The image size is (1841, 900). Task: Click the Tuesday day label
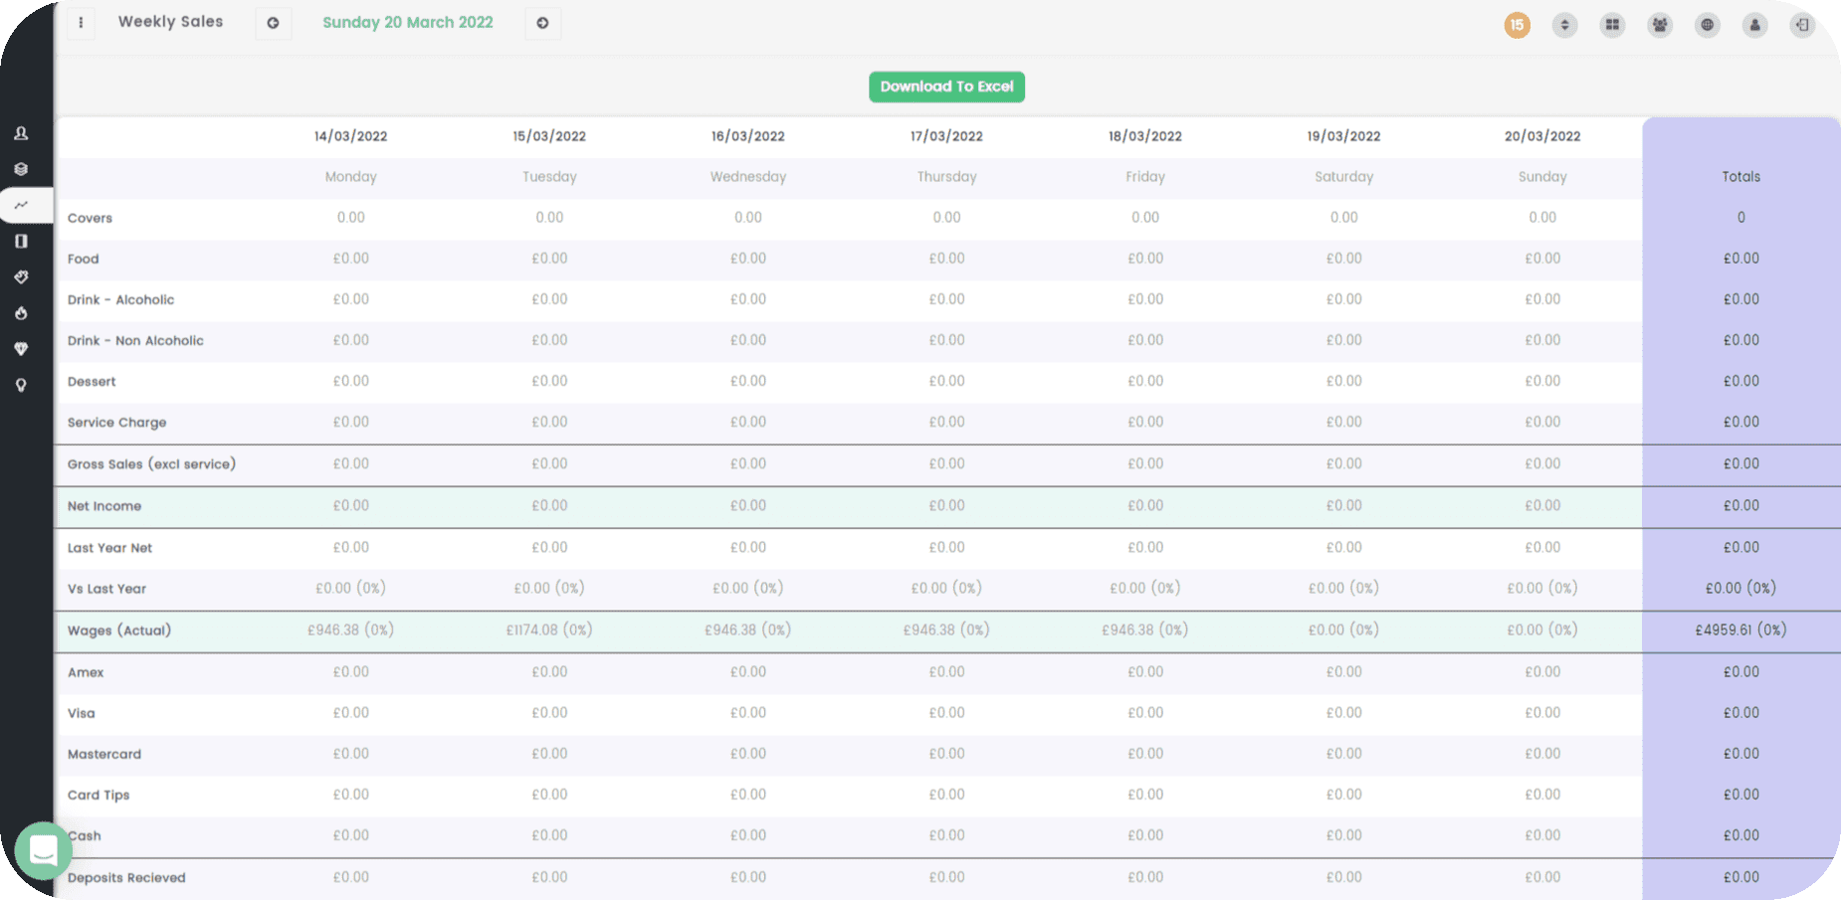(549, 177)
